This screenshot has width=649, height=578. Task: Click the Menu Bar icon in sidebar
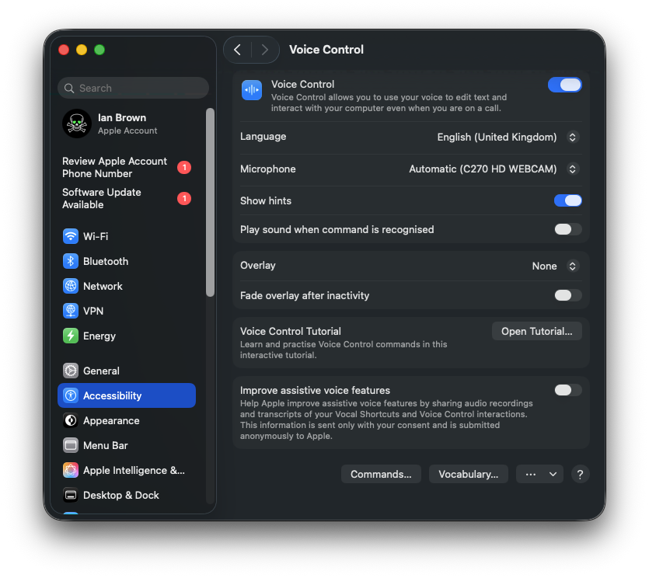(71, 445)
